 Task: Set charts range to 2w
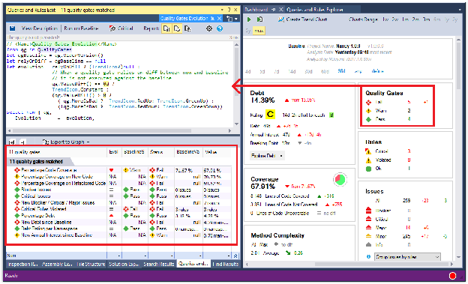point(395,19)
